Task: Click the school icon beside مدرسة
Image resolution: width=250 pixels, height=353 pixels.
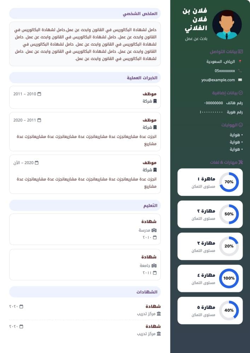Action: coord(154,230)
